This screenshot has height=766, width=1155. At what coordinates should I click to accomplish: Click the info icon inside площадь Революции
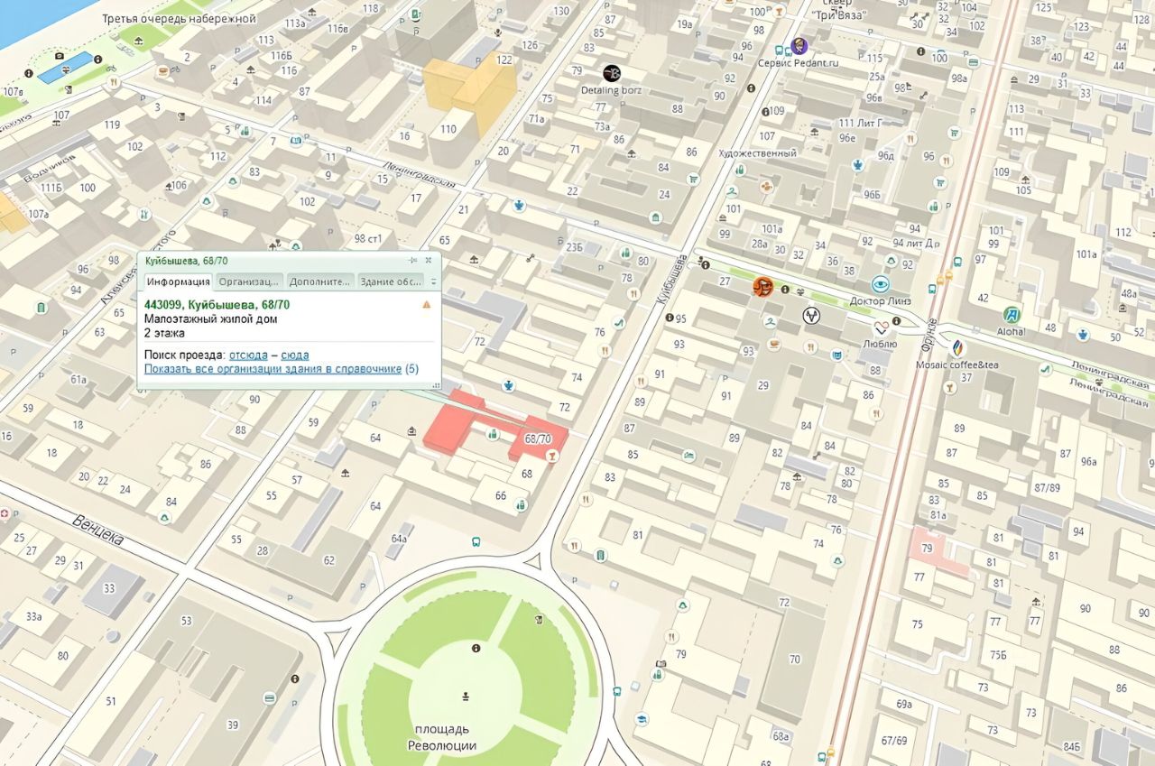click(x=476, y=648)
